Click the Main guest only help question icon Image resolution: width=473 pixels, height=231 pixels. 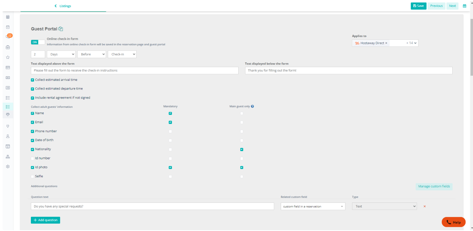[252, 106]
